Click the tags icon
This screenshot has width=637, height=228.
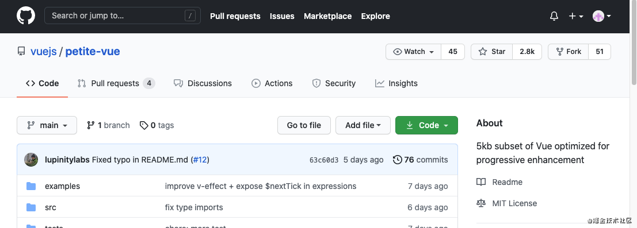click(144, 125)
